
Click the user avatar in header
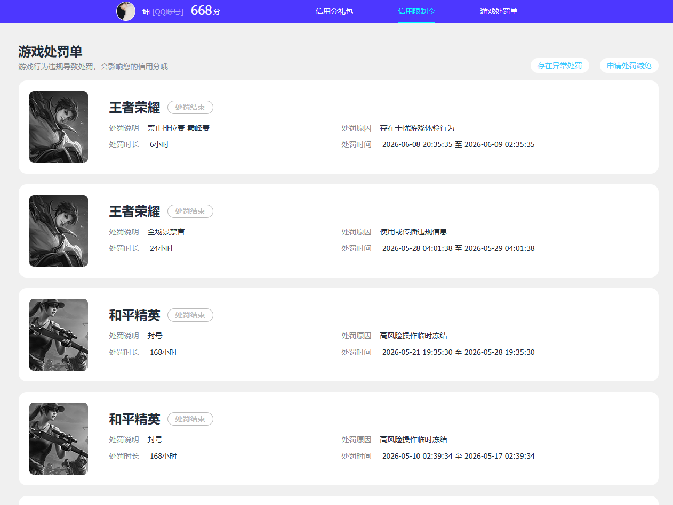click(x=126, y=11)
